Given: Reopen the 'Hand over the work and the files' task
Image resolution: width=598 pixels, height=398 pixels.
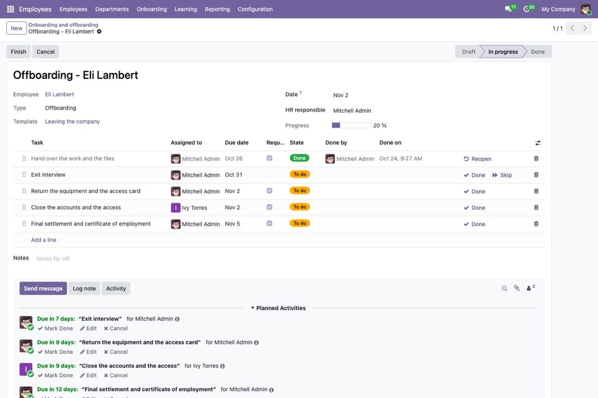Looking at the screenshot, I should 478,159.
